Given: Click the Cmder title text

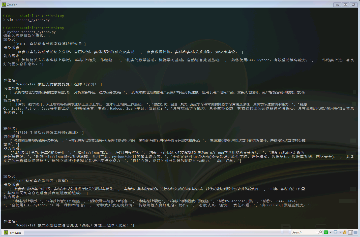Looking at the screenshot, I should pyautogui.click(x=12, y=5).
